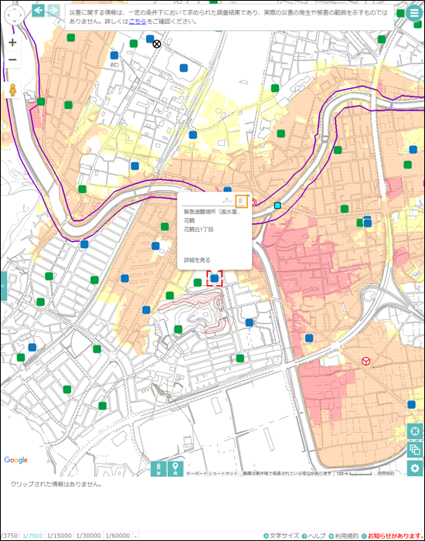Viewport: 425px width, 541px height.
Task: Open the overlapping layers icon
Action: click(415, 450)
